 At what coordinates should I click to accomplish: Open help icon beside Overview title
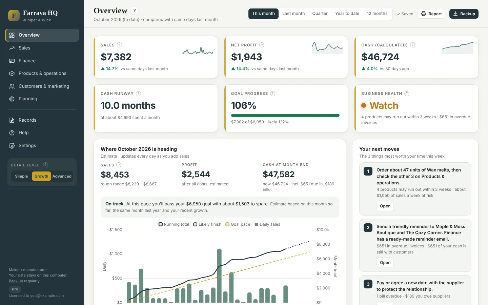(135, 11)
